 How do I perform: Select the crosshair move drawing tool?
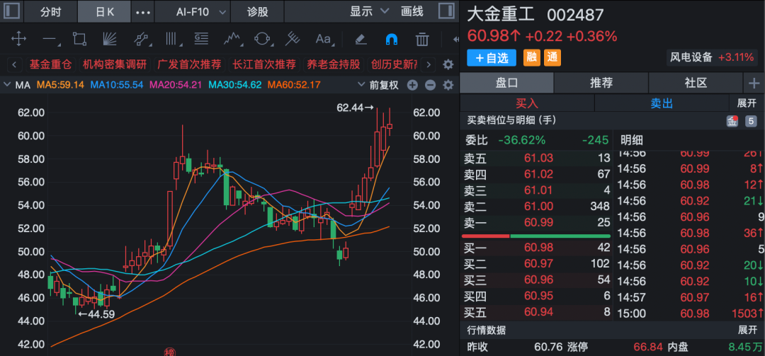tap(18, 39)
